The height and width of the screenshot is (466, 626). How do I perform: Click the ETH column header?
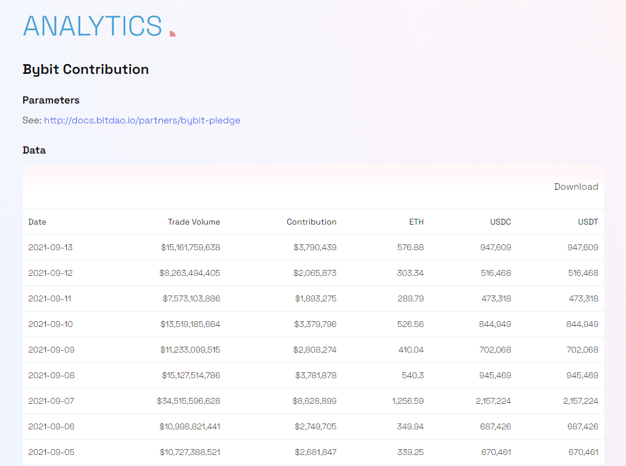[x=417, y=222]
